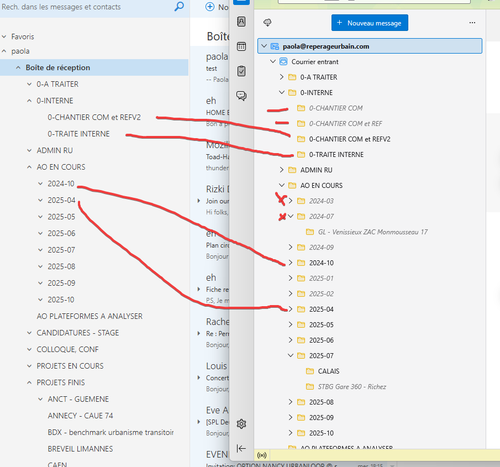This screenshot has height=467, width=500.
Task: Open Thunderbird settings gear icon
Action: [x=241, y=424]
